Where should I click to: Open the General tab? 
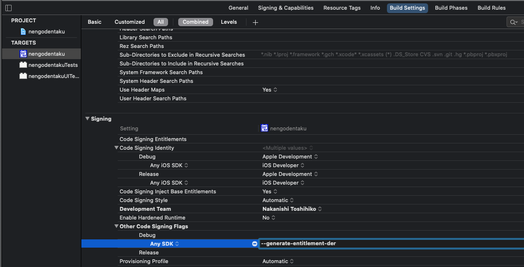(x=238, y=8)
